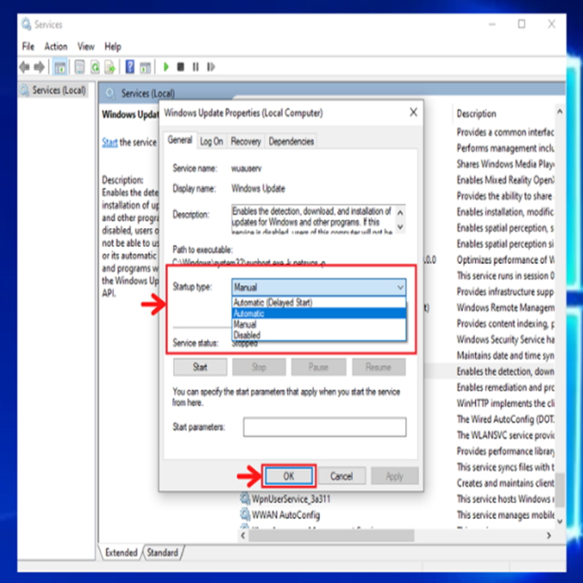The height and width of the screenshot is (583, 583).
Task: Choose Manual in the startup list
Action: click(x=319, y=324)
